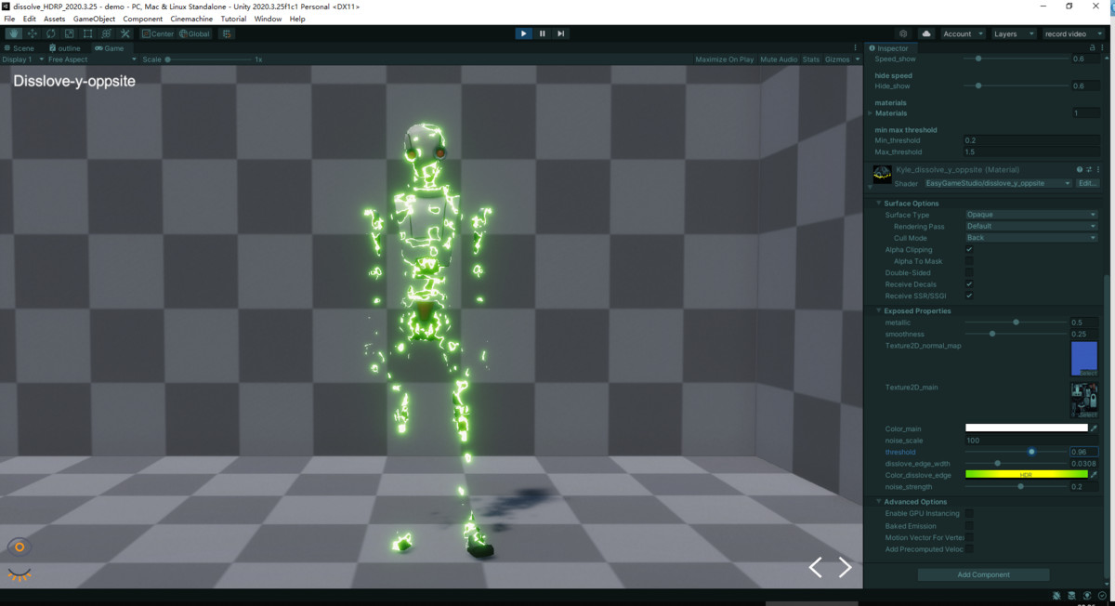
Task: Toggle pivot mode with the Center button
Action: (156, 33)
